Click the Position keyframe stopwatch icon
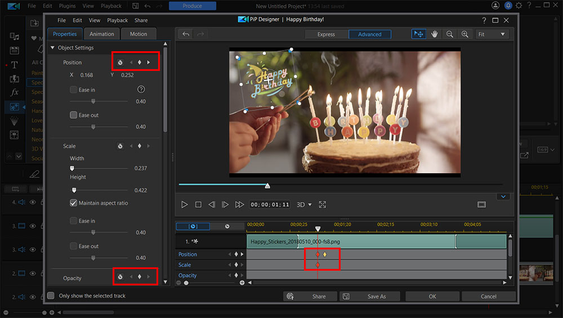 [x=120, y=62]
